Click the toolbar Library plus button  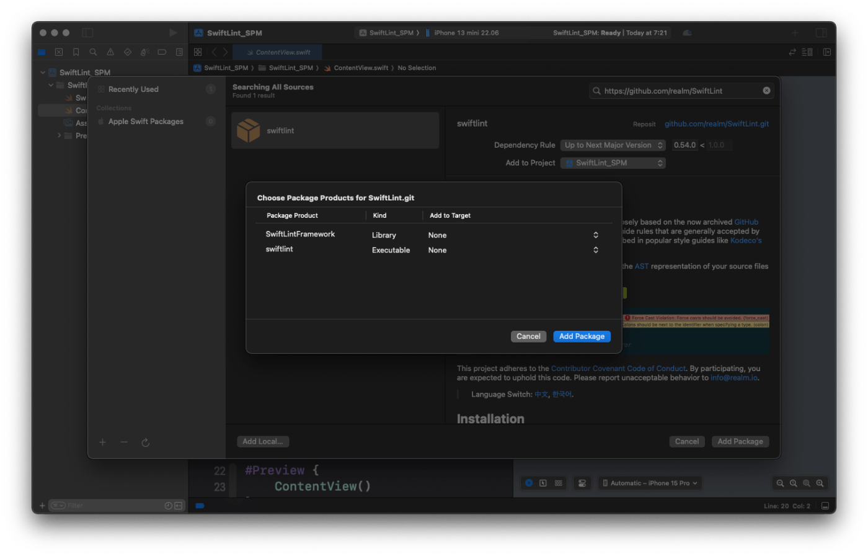tap(794, 32)
